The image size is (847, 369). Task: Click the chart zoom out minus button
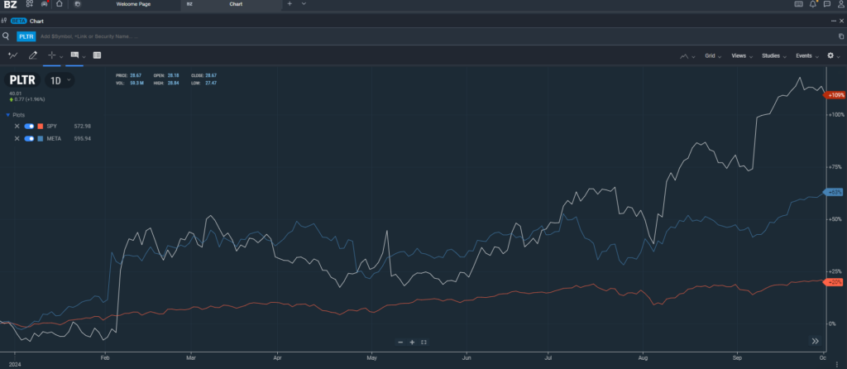coord(400,342)
